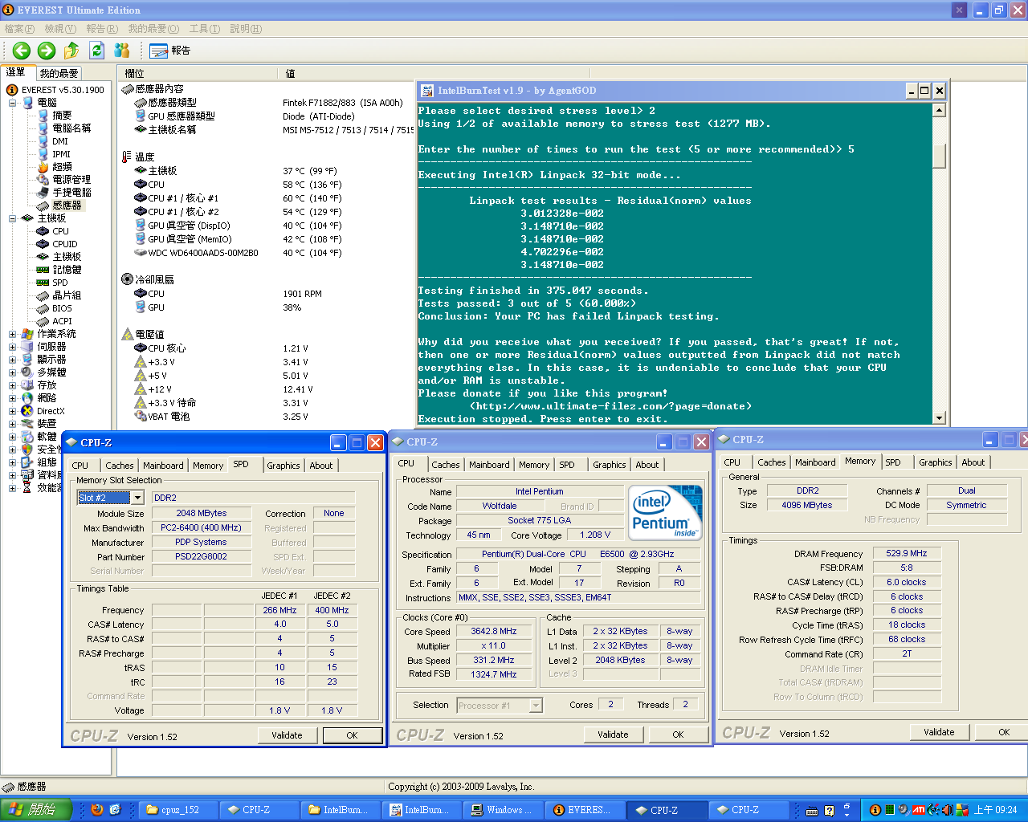The width and height of the screenshot is (1028, 822).
Task: Open Mainboard tab in left CPU-Z window
Action: click(x=163, y=466)
